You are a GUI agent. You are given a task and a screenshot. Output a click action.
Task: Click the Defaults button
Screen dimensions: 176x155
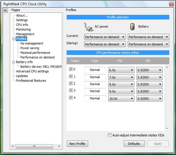(x=134, y=144)
